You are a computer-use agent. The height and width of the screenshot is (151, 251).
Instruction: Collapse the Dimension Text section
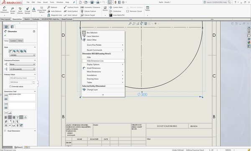35,91
